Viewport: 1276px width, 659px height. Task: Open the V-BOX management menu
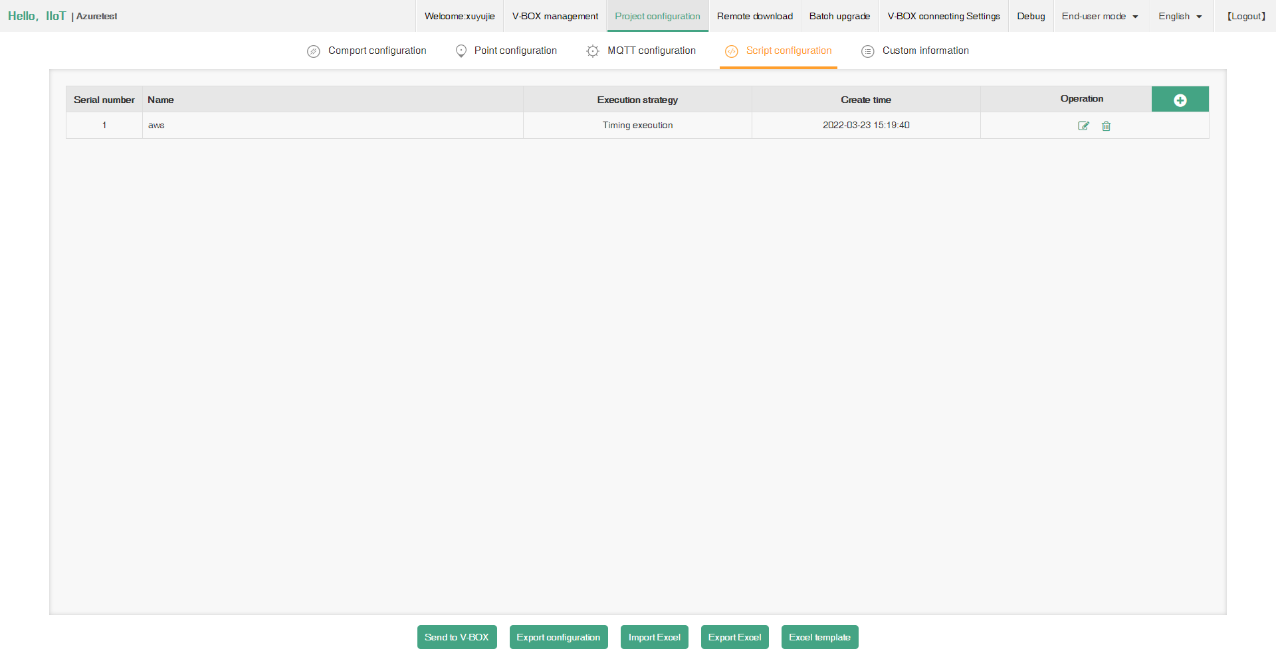coord(555,16)
